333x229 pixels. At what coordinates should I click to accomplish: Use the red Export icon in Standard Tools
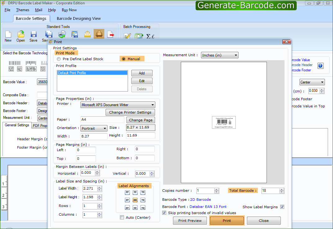pyautogui.click(x=111, y=34)
